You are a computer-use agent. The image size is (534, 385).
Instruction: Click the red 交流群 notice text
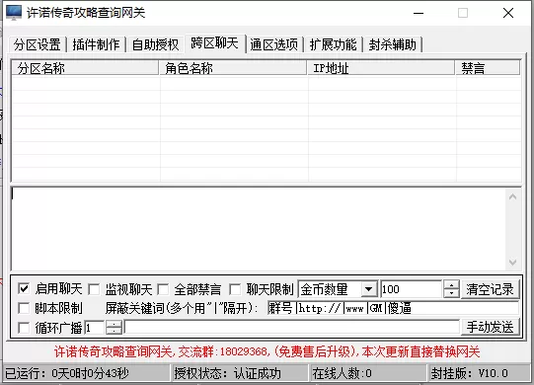pos(267,351)
